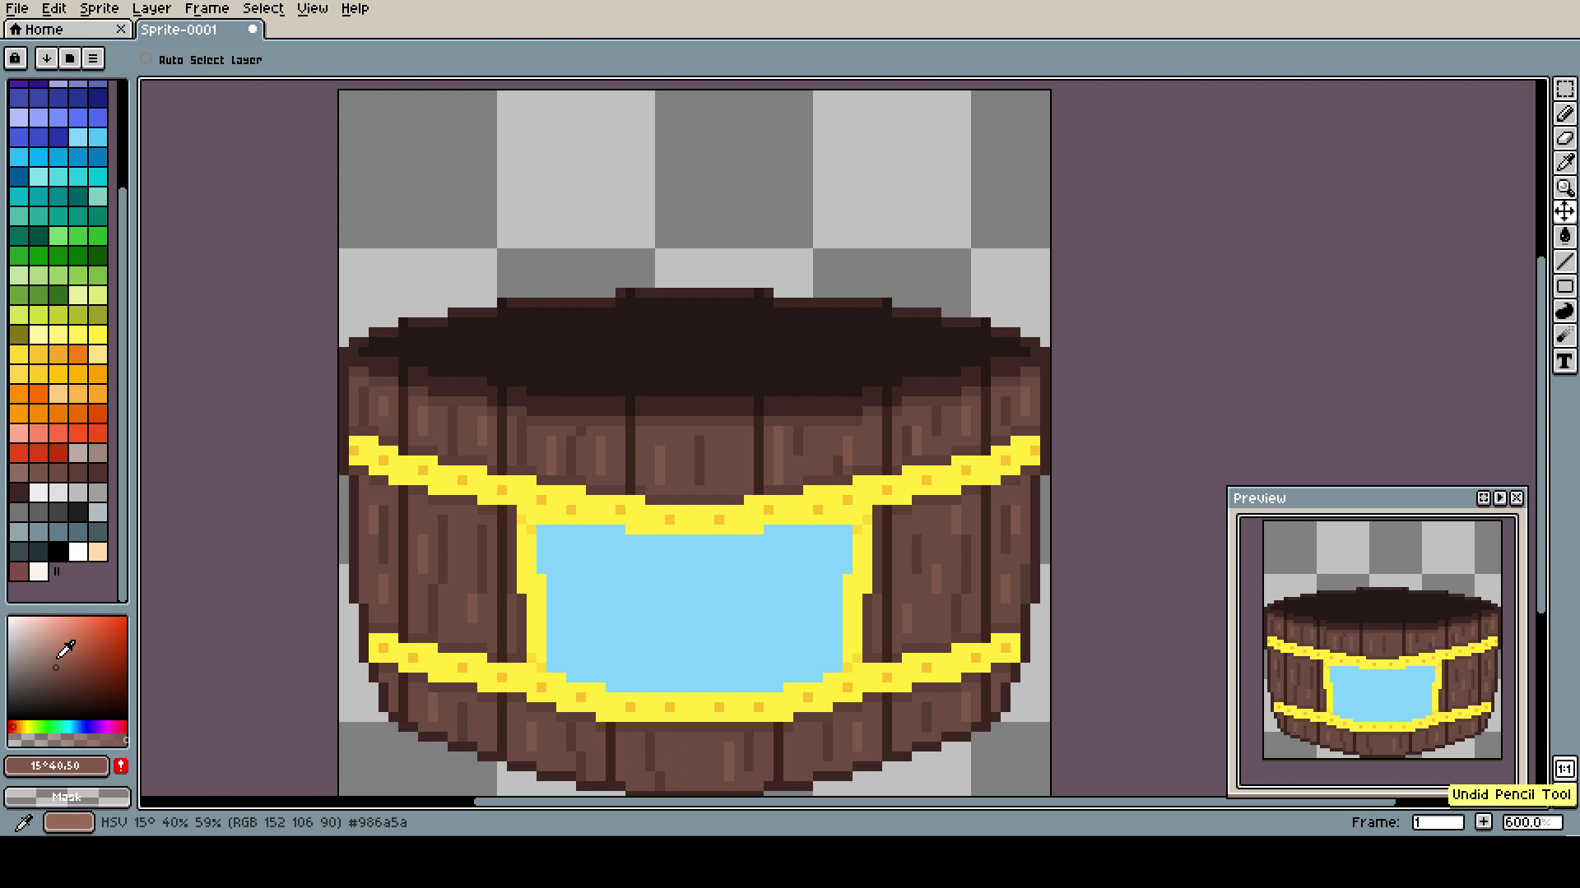1580x888 pixels.
Task: Select the Pencil tool
Action: click(1564, 113)
